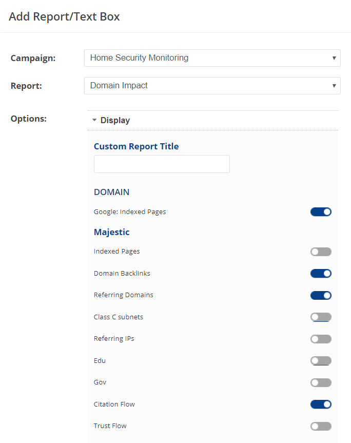Screen dimensions: 351x443
Task: Open the Report dropdown
Action: 212,86
